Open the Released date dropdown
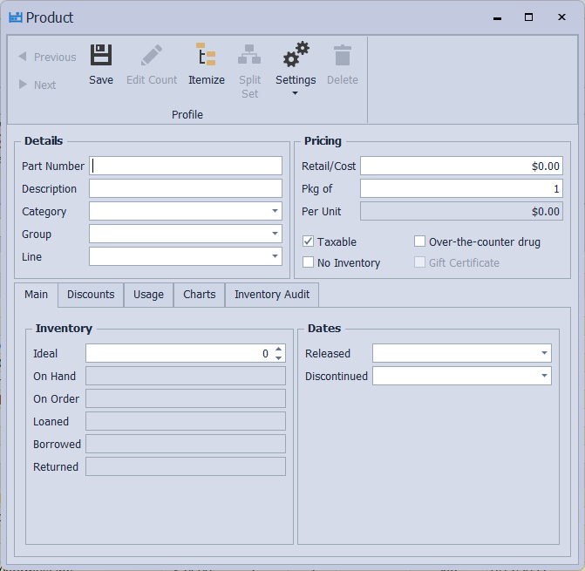The width and height of the screenshot is (585, 571). [x=544, y=353]
